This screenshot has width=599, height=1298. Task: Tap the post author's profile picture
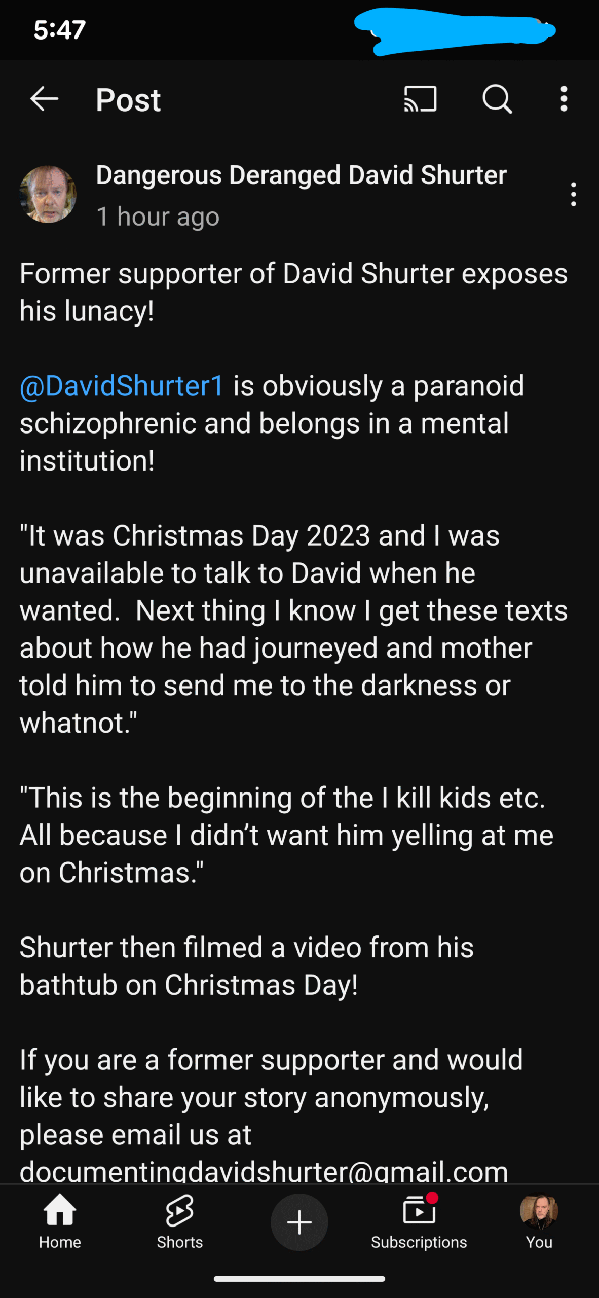(x=48, y=194)
